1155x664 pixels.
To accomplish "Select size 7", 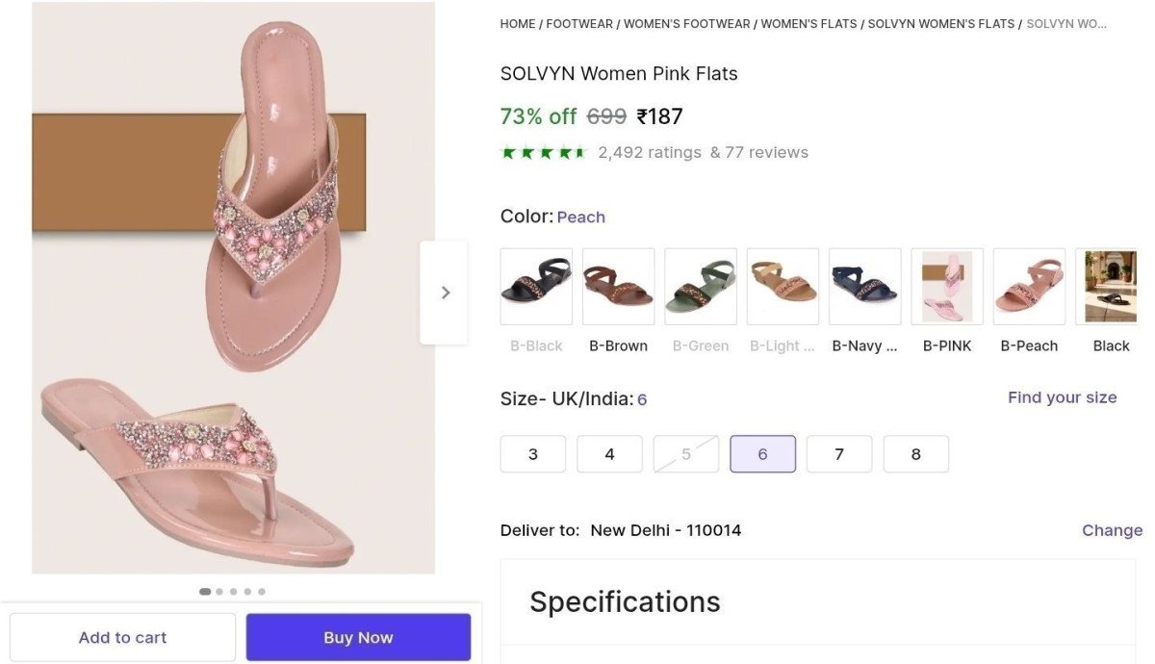I will (x=838, y=453).
